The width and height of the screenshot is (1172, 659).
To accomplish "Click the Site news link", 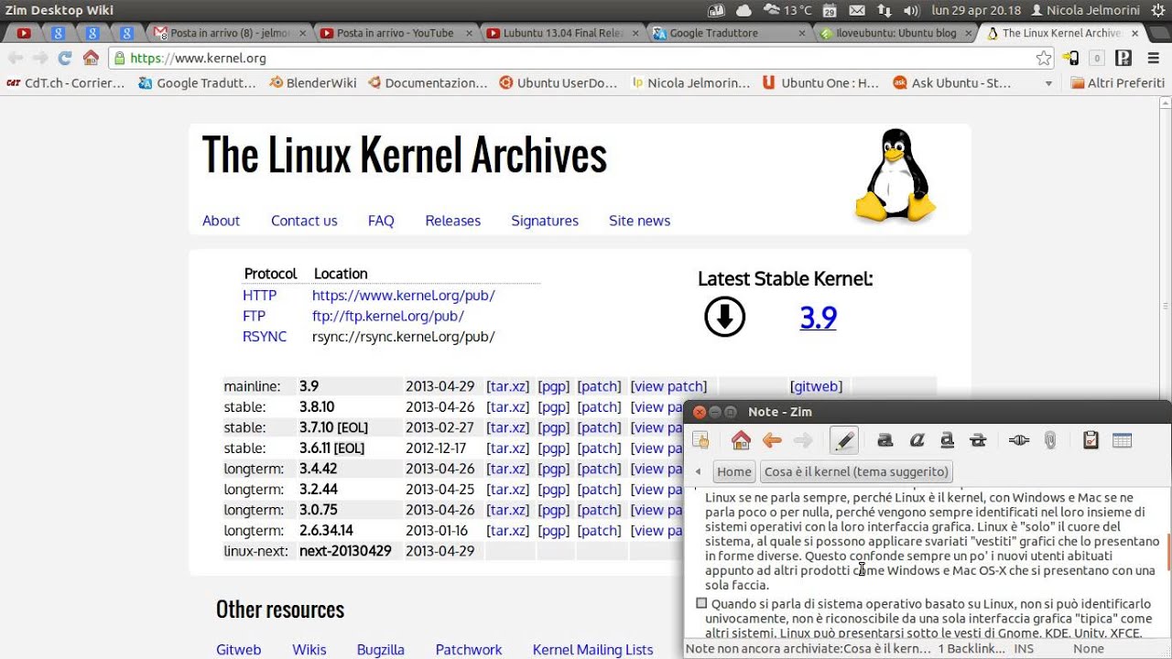I will coord(639,221).
